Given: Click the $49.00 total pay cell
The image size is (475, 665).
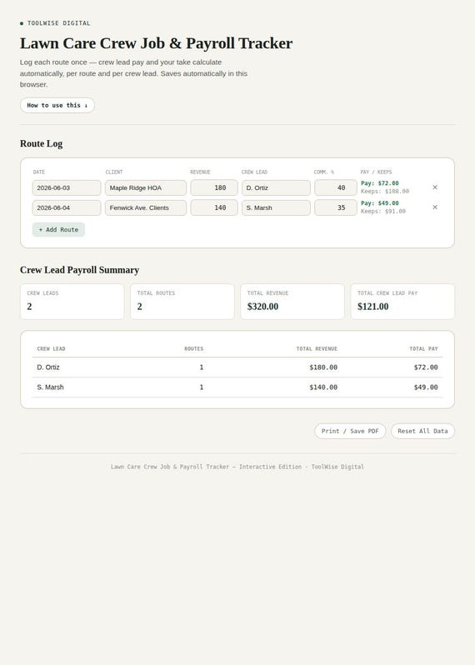Looking at the screenshot, I should tap(426, 387).
